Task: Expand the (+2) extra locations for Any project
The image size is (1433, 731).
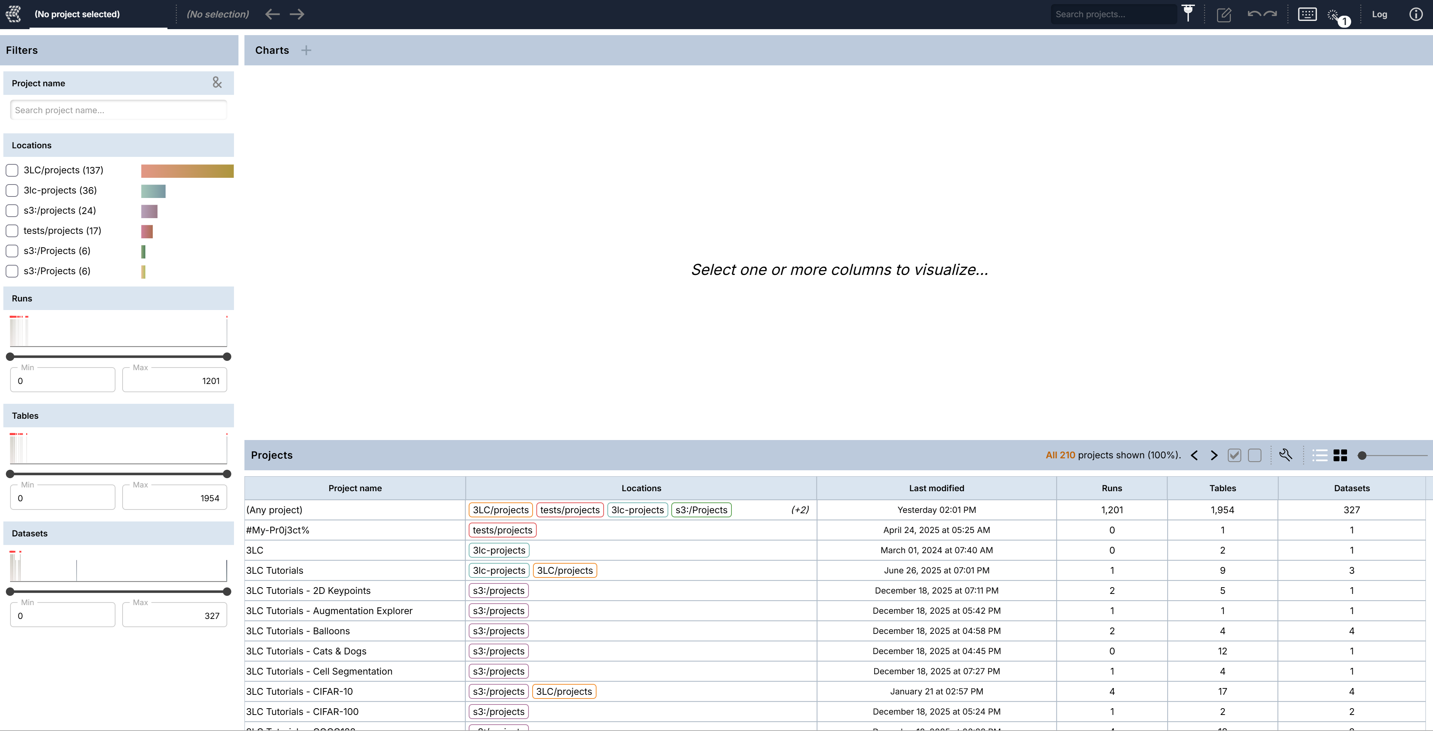Action: [x=800, y=510]
